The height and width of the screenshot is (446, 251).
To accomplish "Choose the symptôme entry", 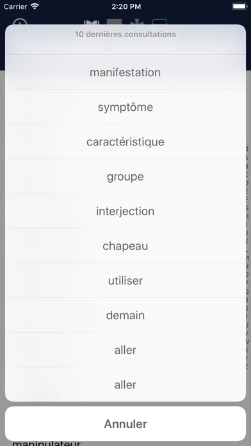I will click(x=125, y=107).
